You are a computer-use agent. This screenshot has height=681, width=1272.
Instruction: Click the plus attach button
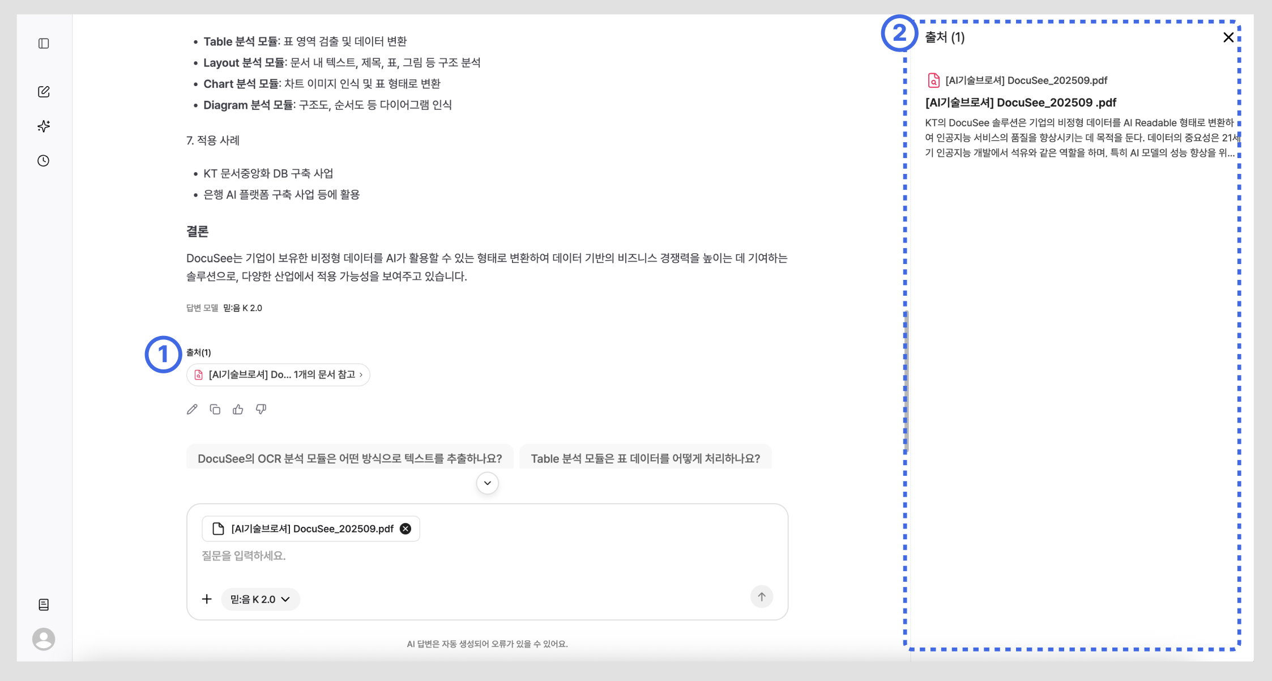[207, 599]
